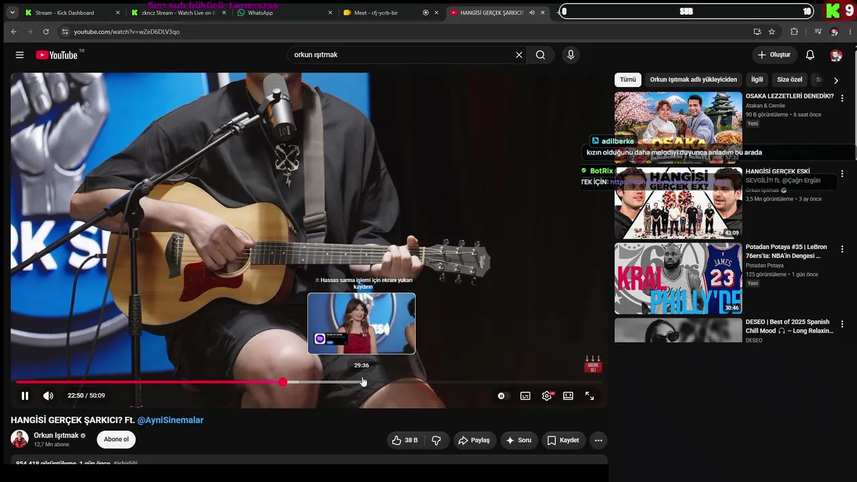Open options for HANGİSİ GERÇEK ESKİ video
Image resolution: width=857 pixels, height=482 pixels.
(842, 173)
